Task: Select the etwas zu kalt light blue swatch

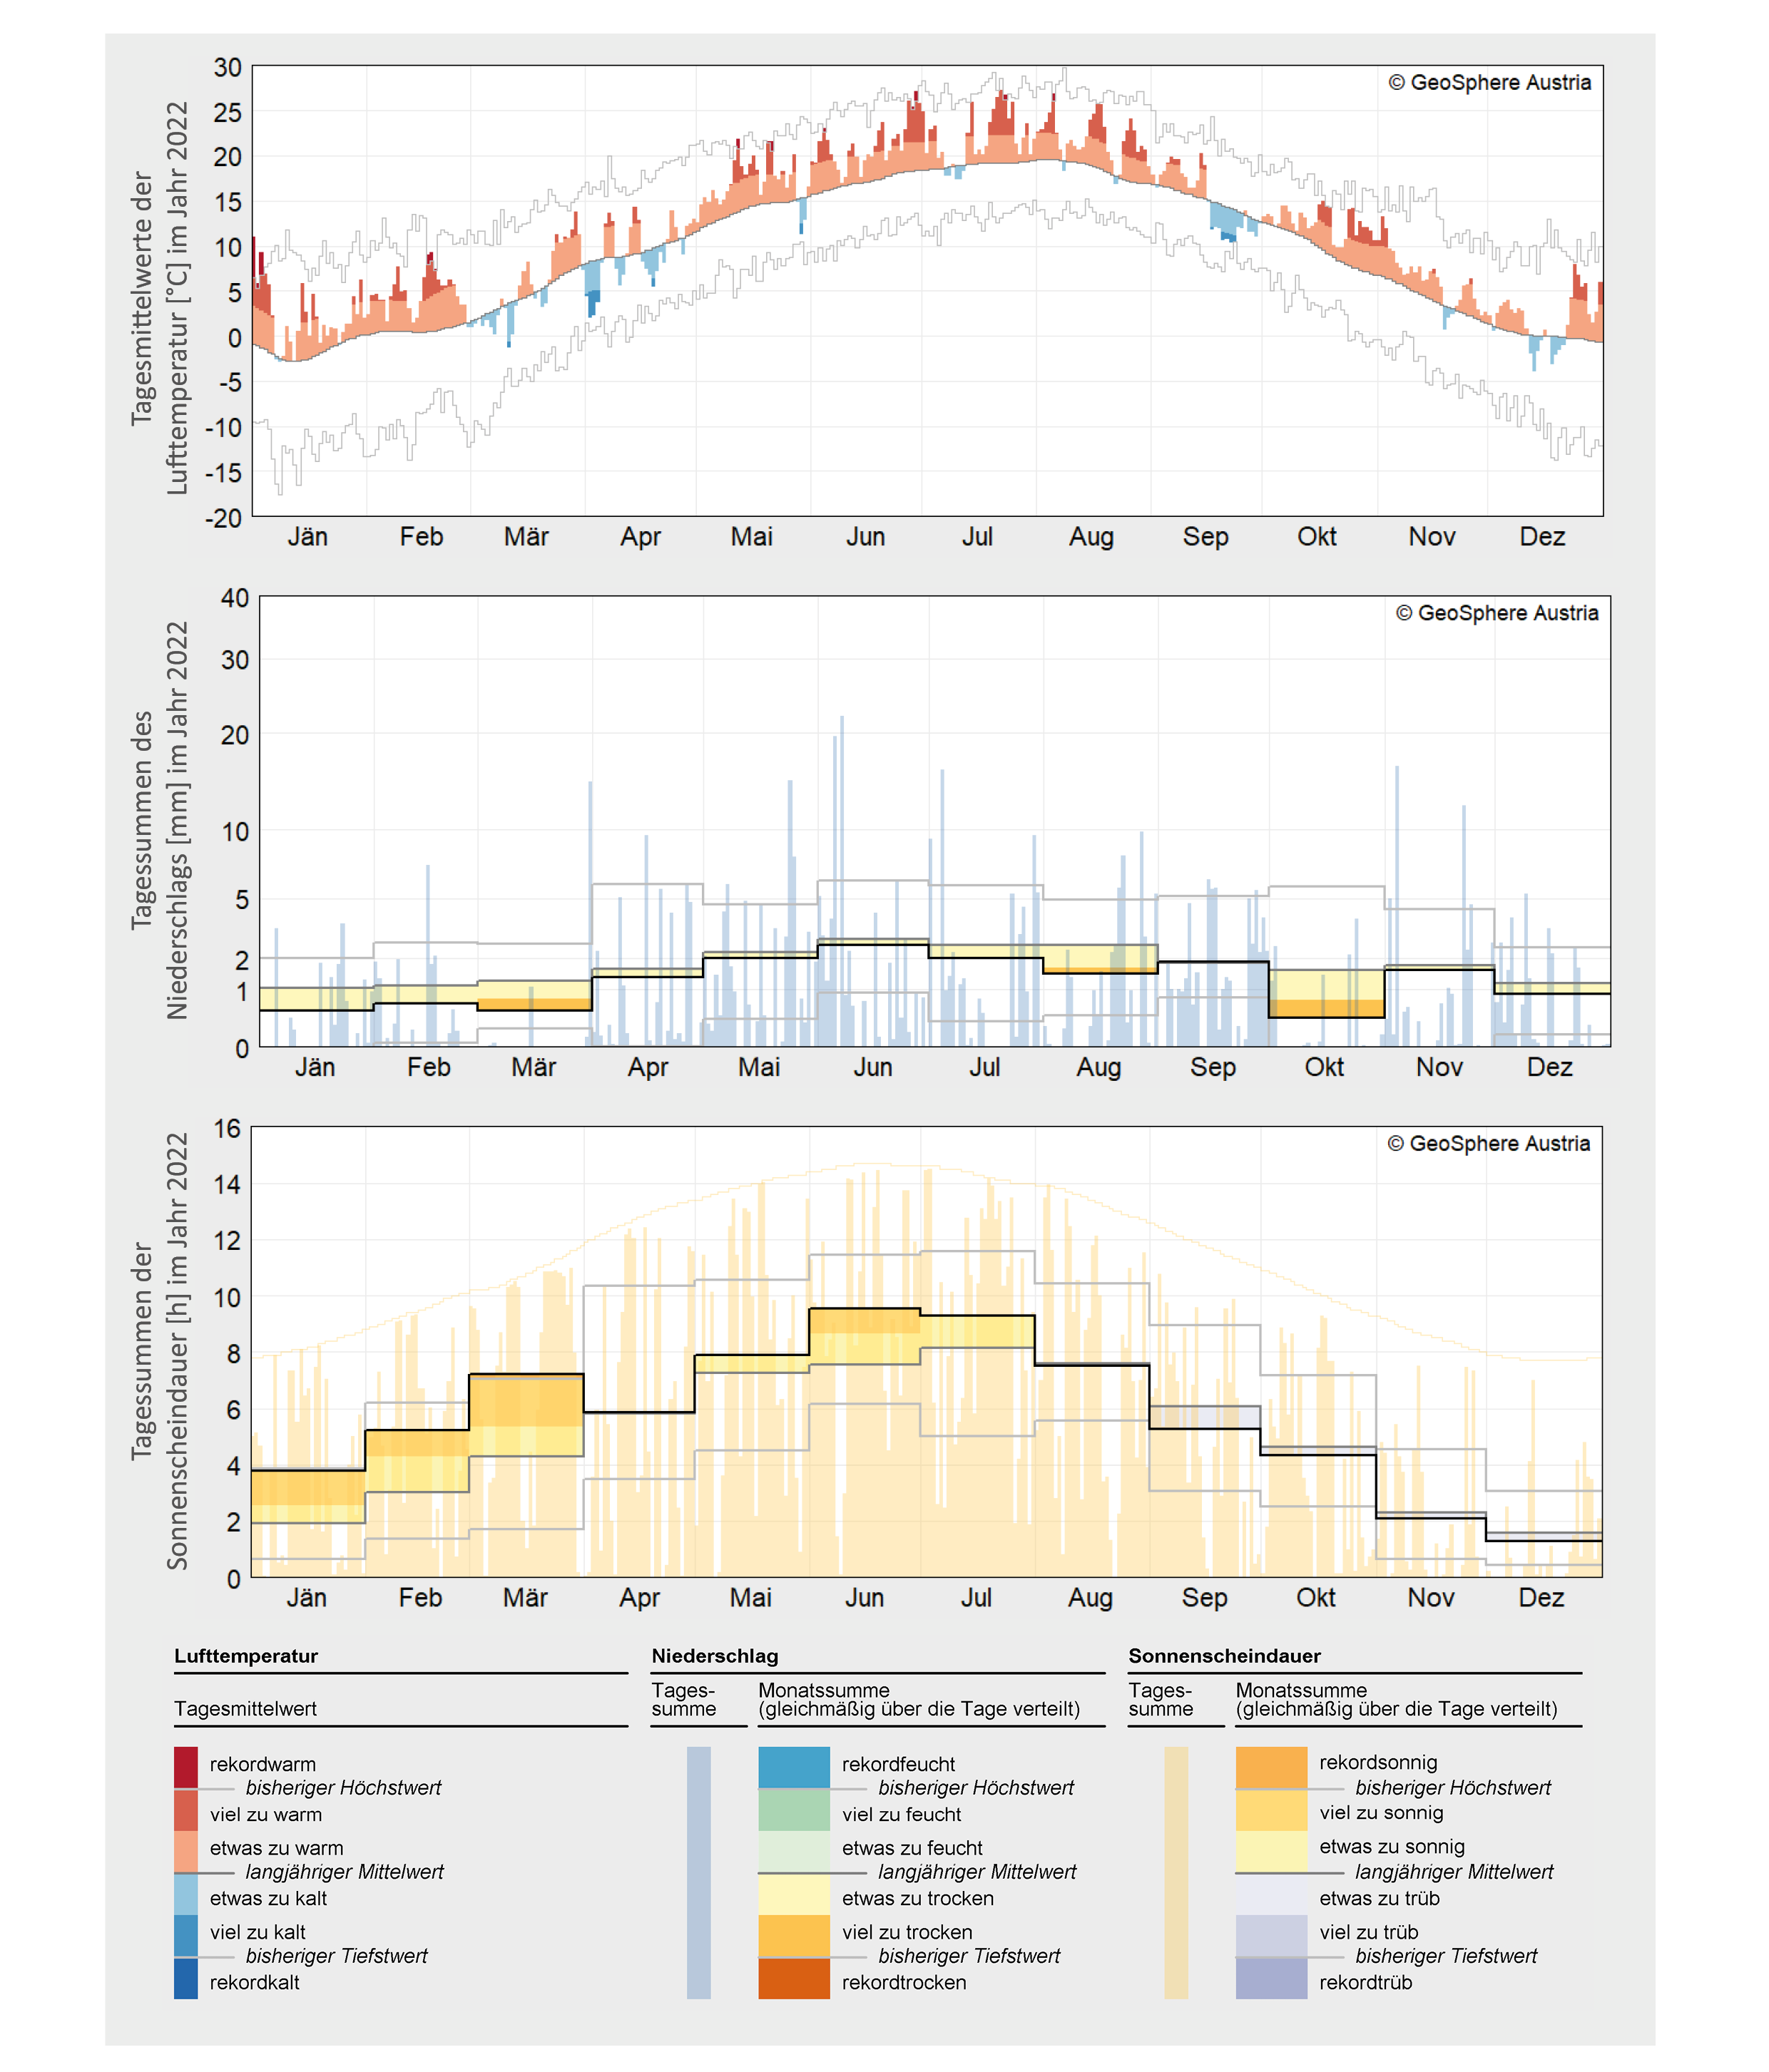Action: tap(185, 1894)
